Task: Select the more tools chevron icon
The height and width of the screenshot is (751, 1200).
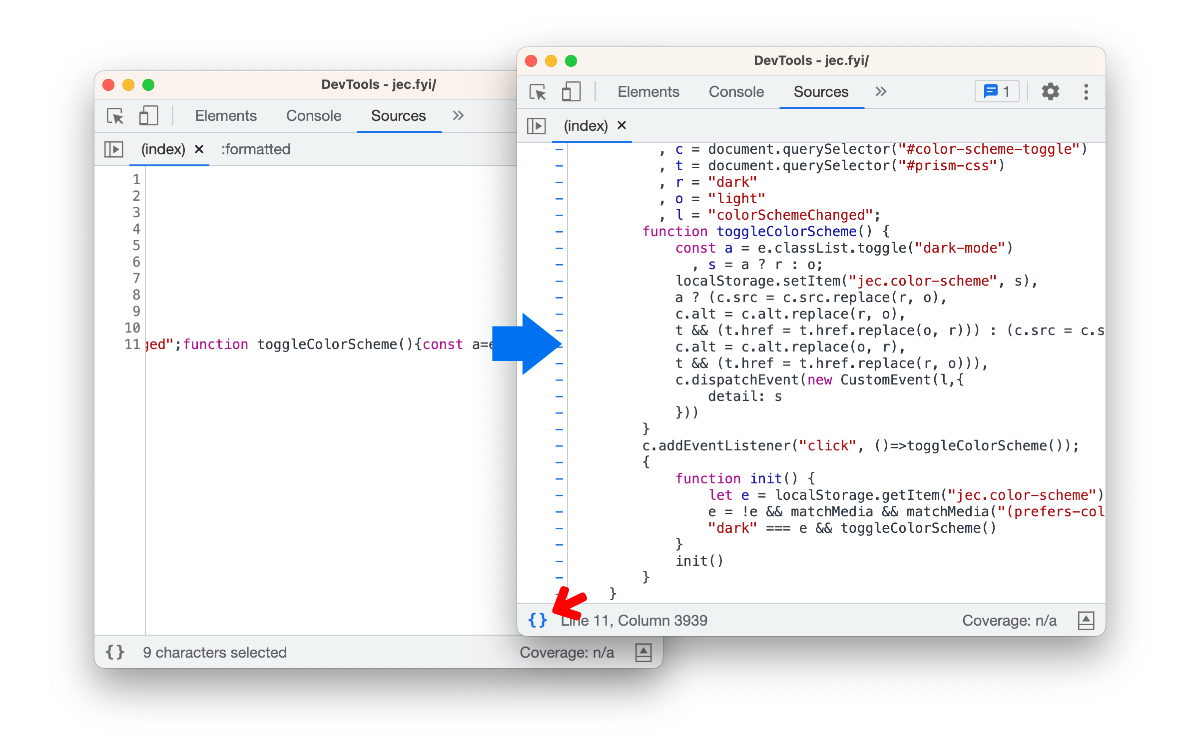Action: pyautogui.click(x=880, y=90)
